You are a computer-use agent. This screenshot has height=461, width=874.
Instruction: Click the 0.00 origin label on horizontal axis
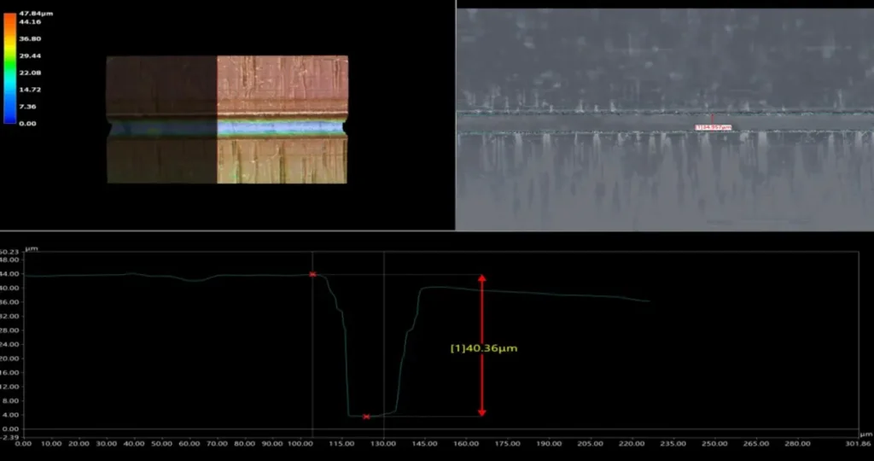23,444
